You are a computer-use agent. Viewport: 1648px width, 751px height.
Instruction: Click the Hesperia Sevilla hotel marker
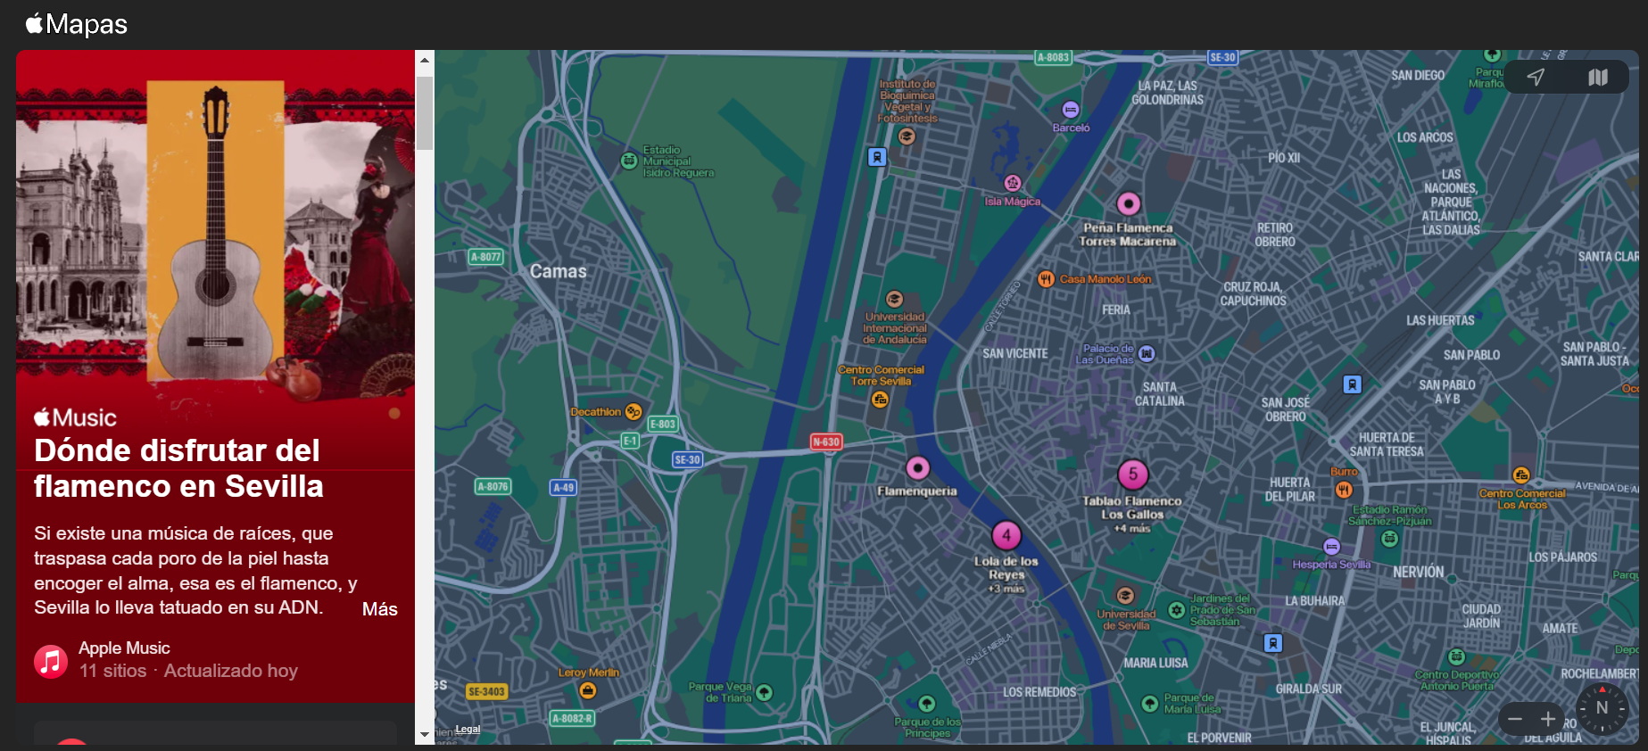[1331, 547]
